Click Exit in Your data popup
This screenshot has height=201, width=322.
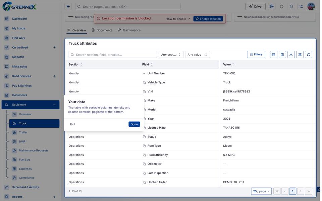pos(73,124)
